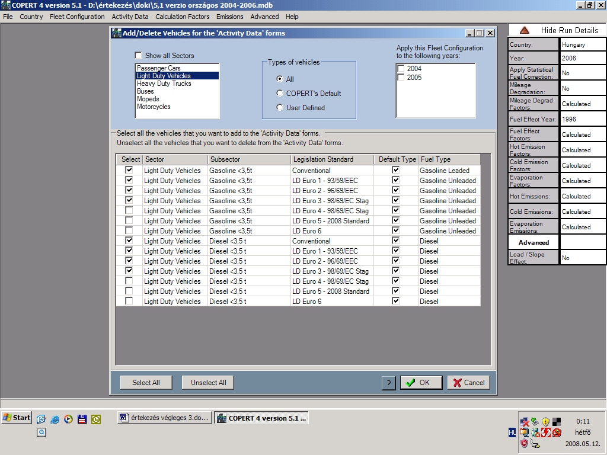Click Hungary value in Run Details panel
The height and width of the screenshot is (455, 607).
click(x=582, y=44)
